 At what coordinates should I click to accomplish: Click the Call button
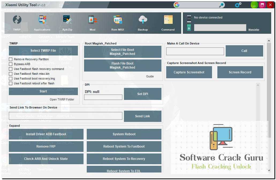(x=244, y=51)
